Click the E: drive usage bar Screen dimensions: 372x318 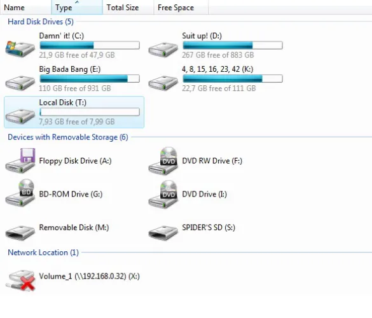coord(90,79)
